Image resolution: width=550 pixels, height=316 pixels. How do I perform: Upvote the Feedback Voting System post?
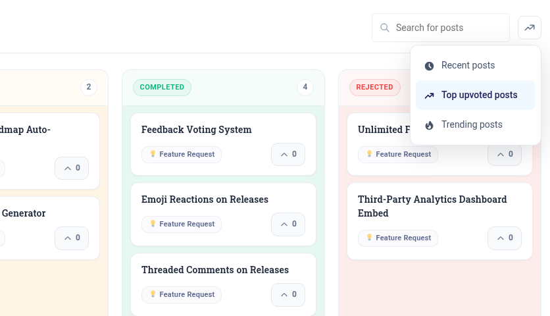click(288, 154)
